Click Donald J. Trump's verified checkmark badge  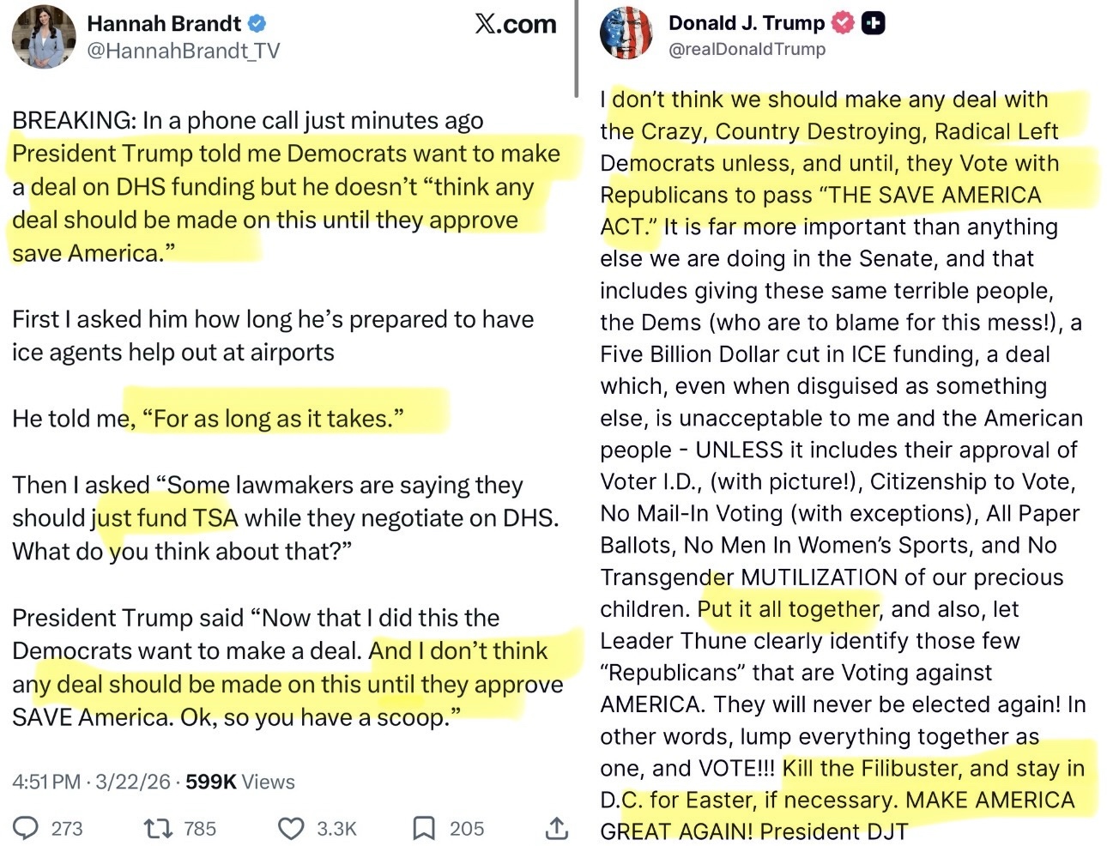tap(844, 23)
